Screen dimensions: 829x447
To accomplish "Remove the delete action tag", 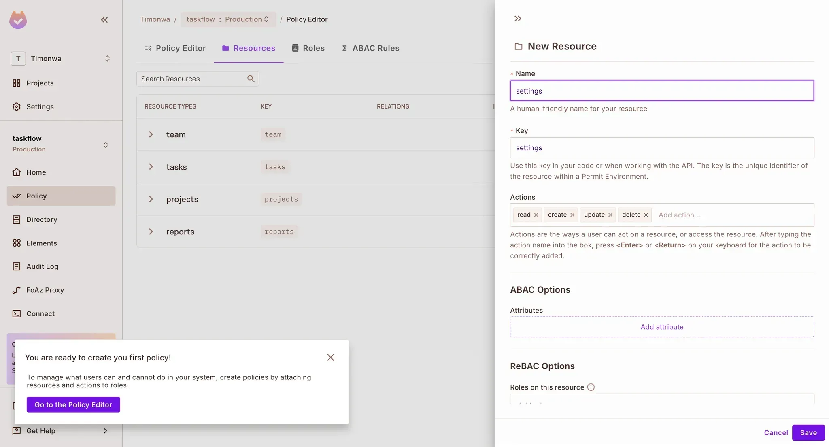I will click(646, 215).
